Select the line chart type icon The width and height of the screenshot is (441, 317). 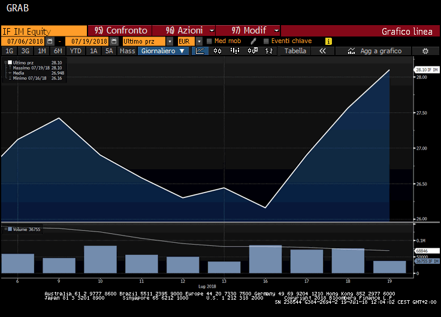(x=201, y=51)
